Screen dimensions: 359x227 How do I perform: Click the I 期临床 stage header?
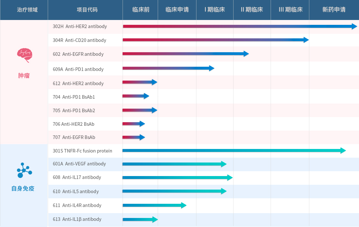pyautogui.click(x=215, y=10)
